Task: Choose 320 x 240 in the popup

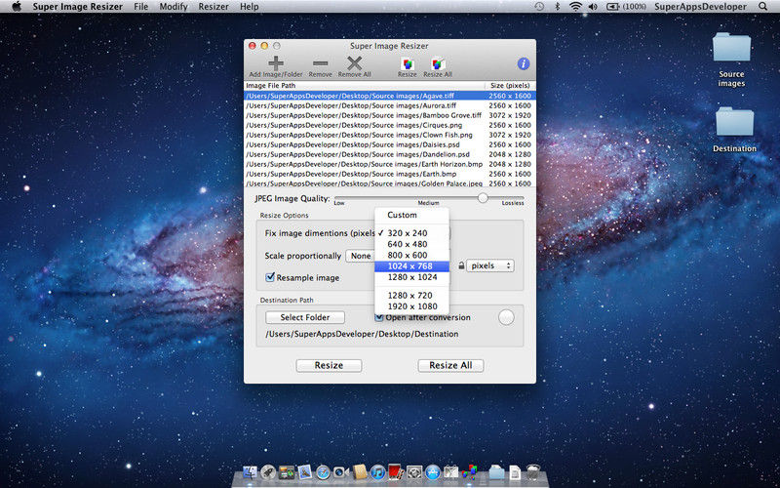Action: point(411,233)
